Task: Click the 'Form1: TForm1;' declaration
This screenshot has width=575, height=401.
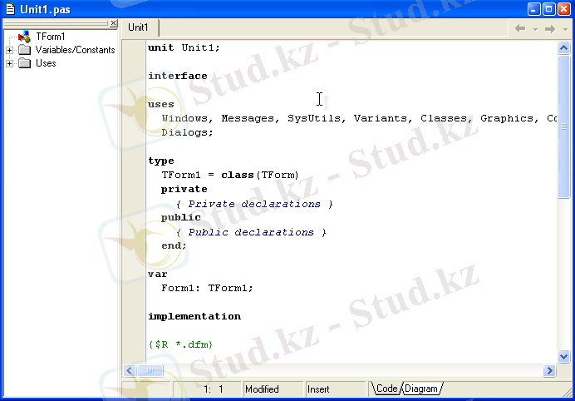Action: pos(207,288)
